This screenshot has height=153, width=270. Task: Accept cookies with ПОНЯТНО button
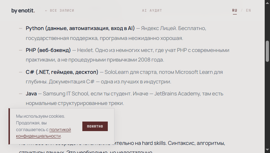(x=95, y=126)
